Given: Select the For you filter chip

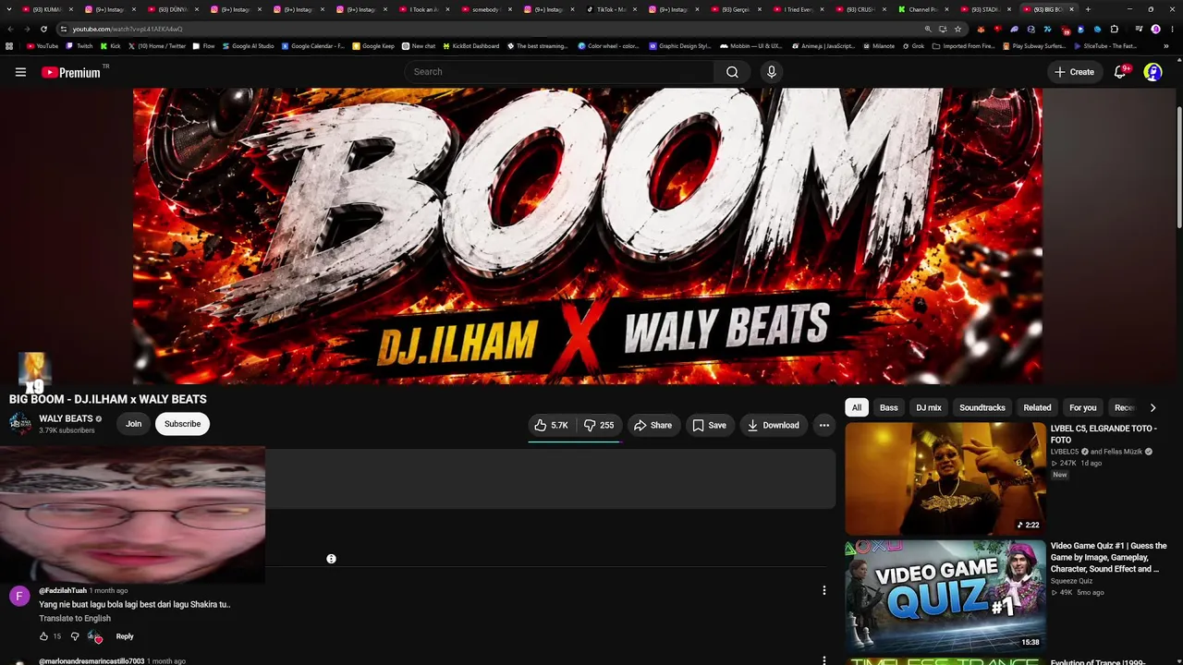Looking at the screenshot, I should [x=1083, y=407].
